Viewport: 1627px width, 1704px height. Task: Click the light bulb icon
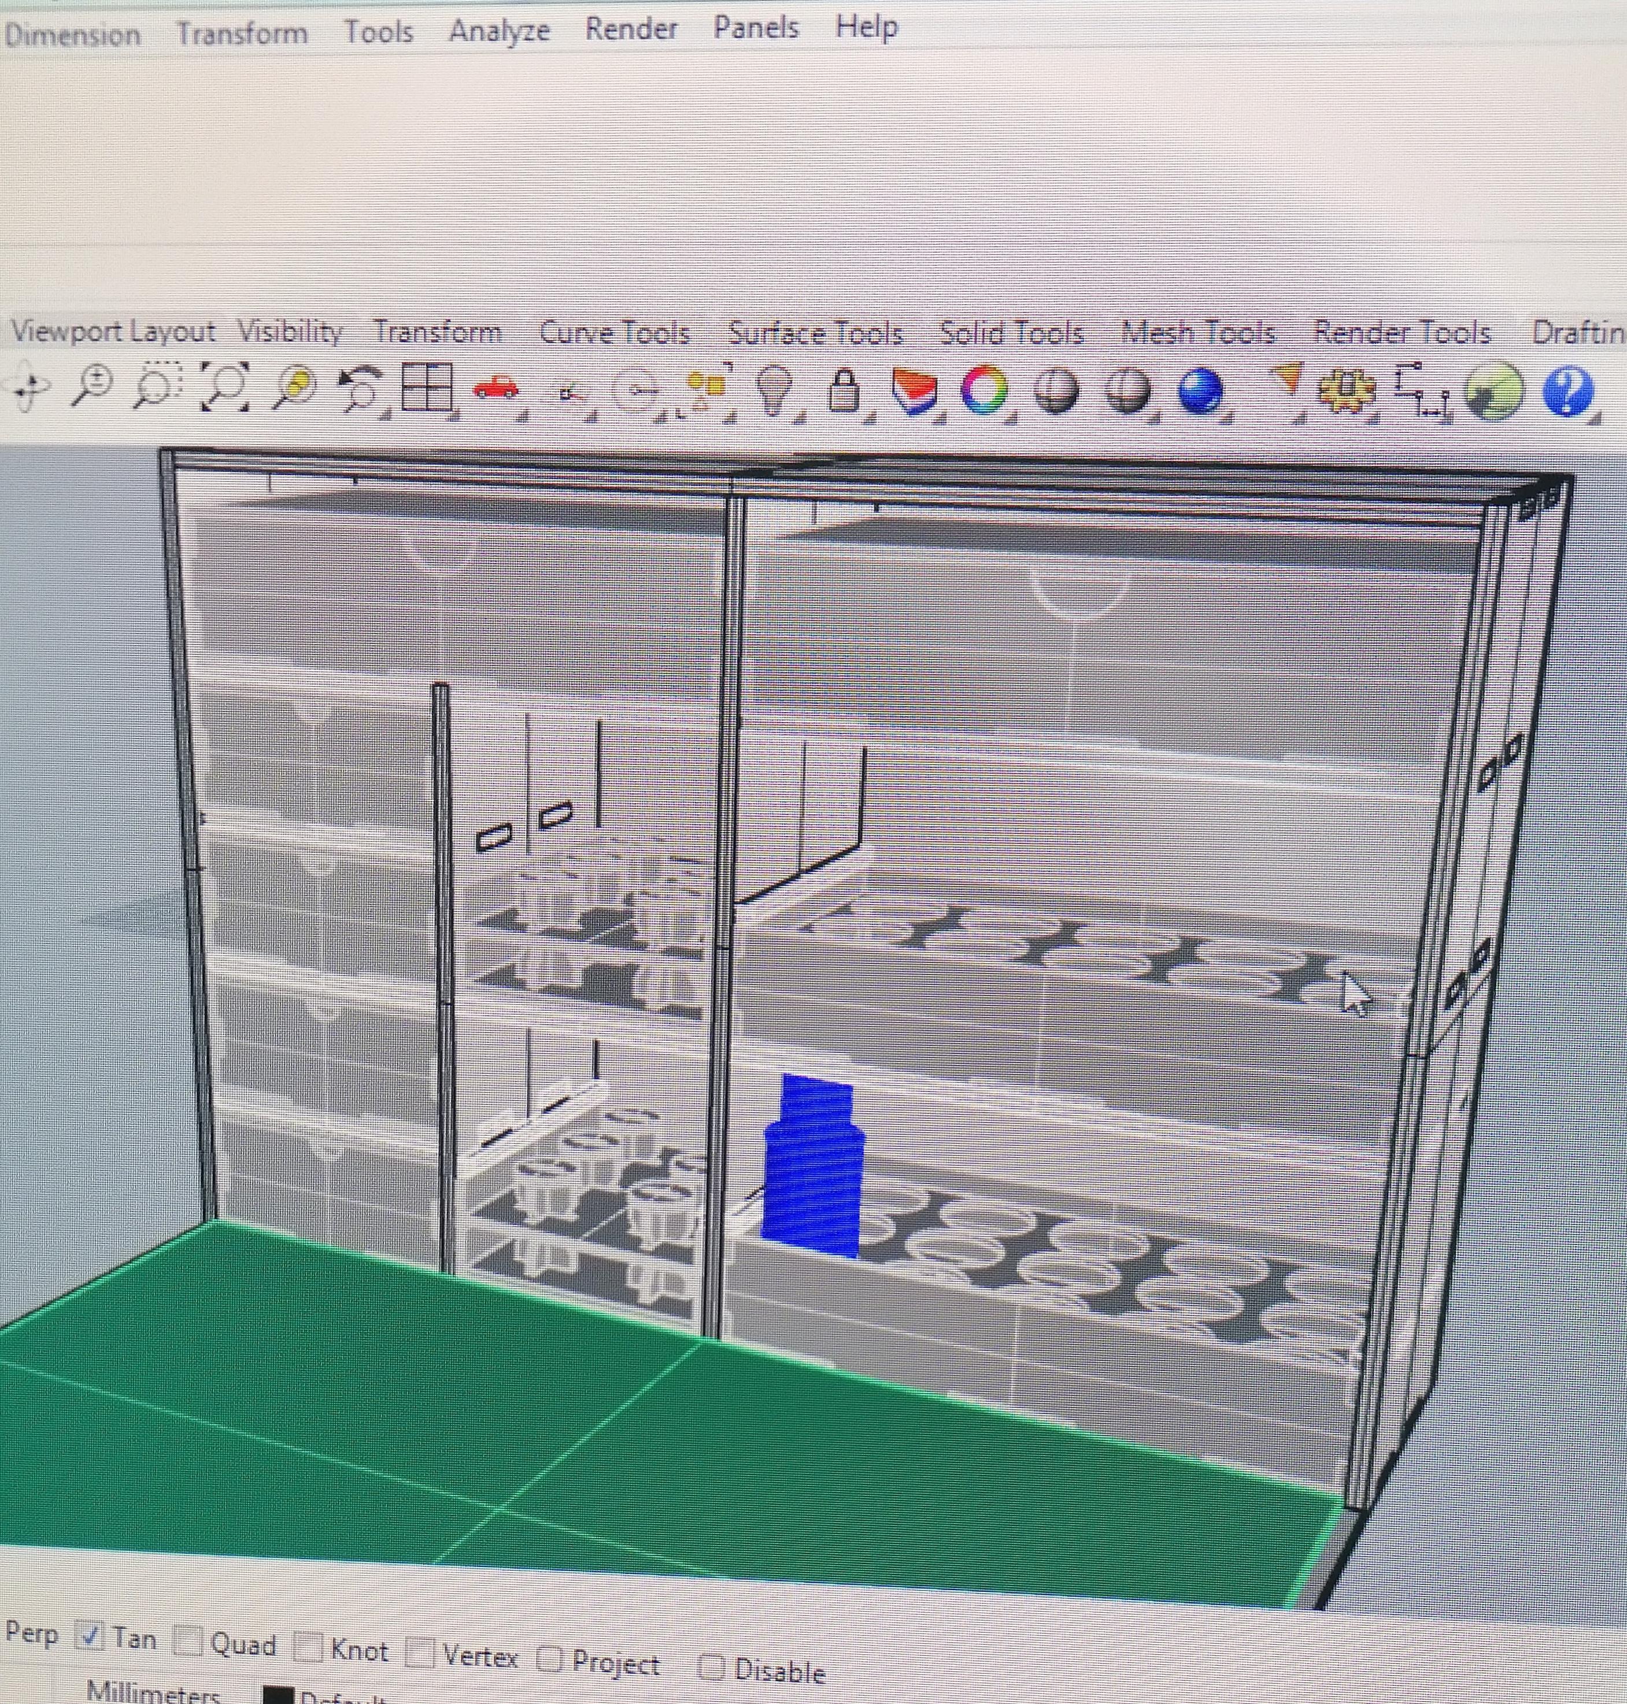(x=774, y=390)
